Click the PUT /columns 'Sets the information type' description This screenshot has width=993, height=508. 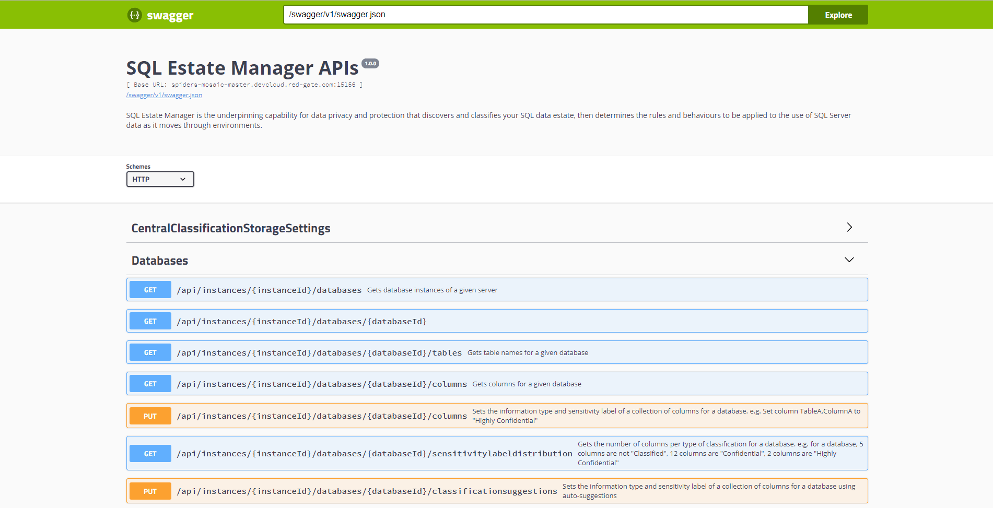coord(667,416)
